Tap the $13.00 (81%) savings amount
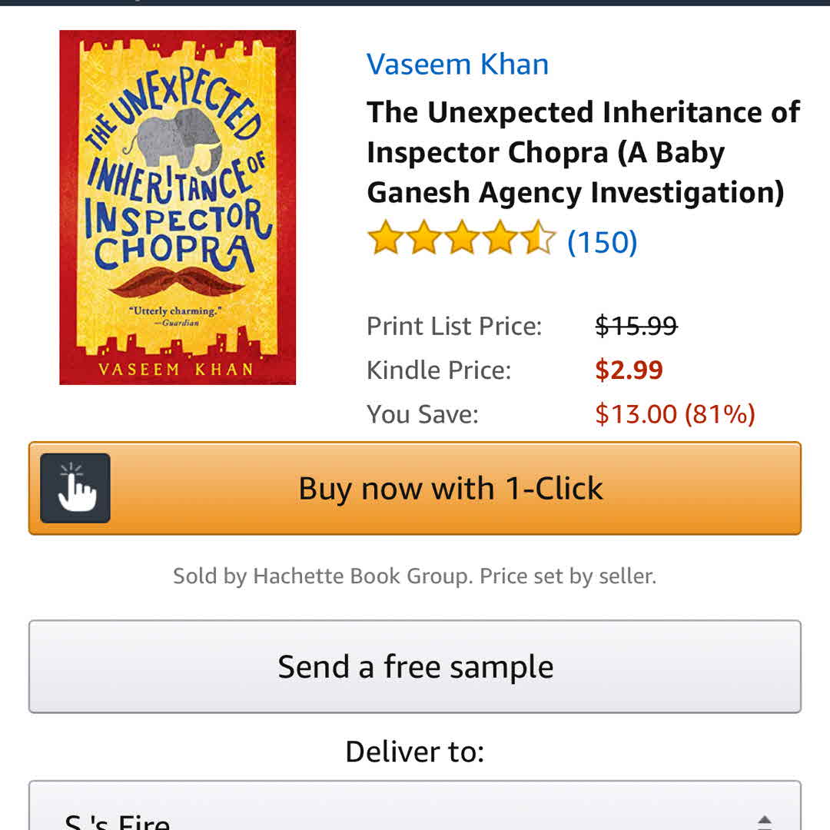Screen dimensions: 830x830 [x=675, y=414]
